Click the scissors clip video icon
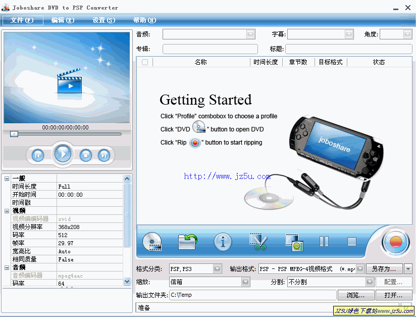Image resolution: width=416 pixels, height=317 pixels. click(x=258, y=242)
